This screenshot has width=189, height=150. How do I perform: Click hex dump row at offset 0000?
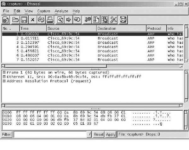click(87, 112)
